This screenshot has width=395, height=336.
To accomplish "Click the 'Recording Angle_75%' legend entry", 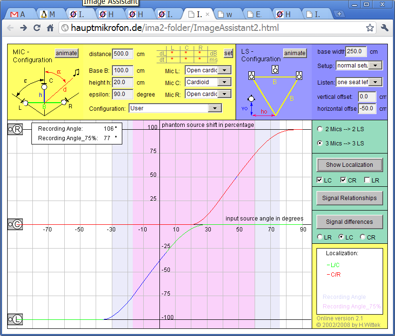I will (352, 307).
